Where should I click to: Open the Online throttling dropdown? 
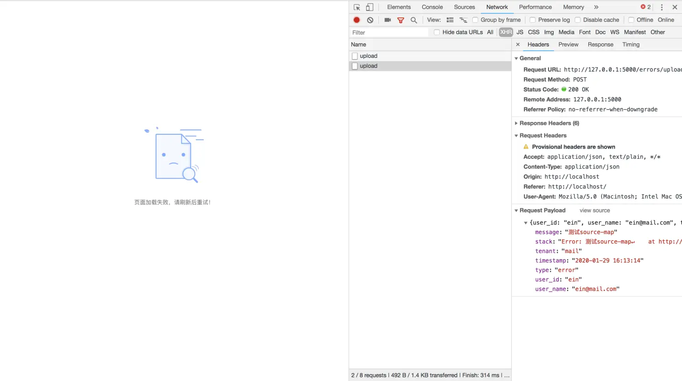tap(666, 20)
